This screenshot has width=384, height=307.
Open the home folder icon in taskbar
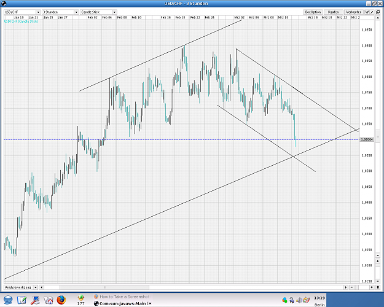point(49,300)
